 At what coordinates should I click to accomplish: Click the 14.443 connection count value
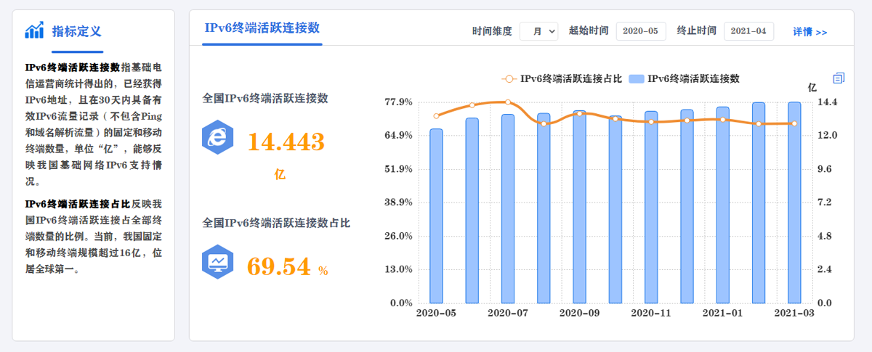[286, 142]
